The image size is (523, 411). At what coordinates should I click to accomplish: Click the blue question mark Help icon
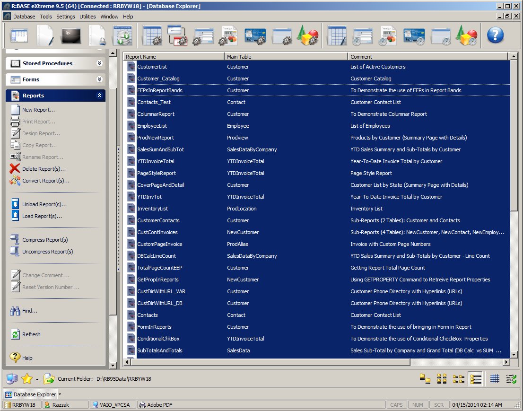(495, 35)
